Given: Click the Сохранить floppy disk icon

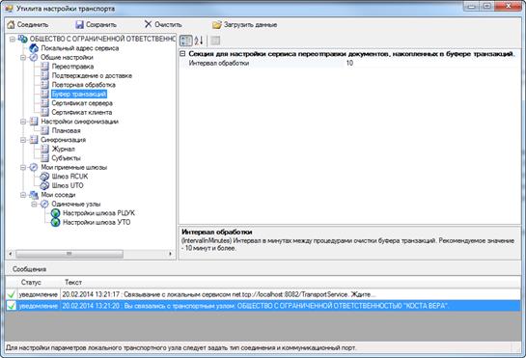Looking at the screenshot, I should click(x=79, y=24).
